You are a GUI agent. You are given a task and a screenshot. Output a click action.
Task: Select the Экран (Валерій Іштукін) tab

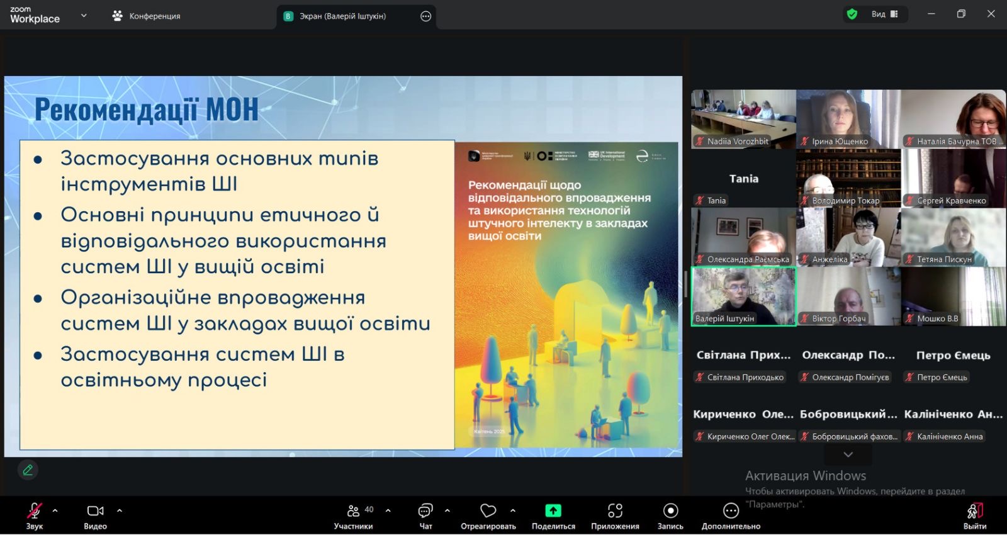coord(342,16)
